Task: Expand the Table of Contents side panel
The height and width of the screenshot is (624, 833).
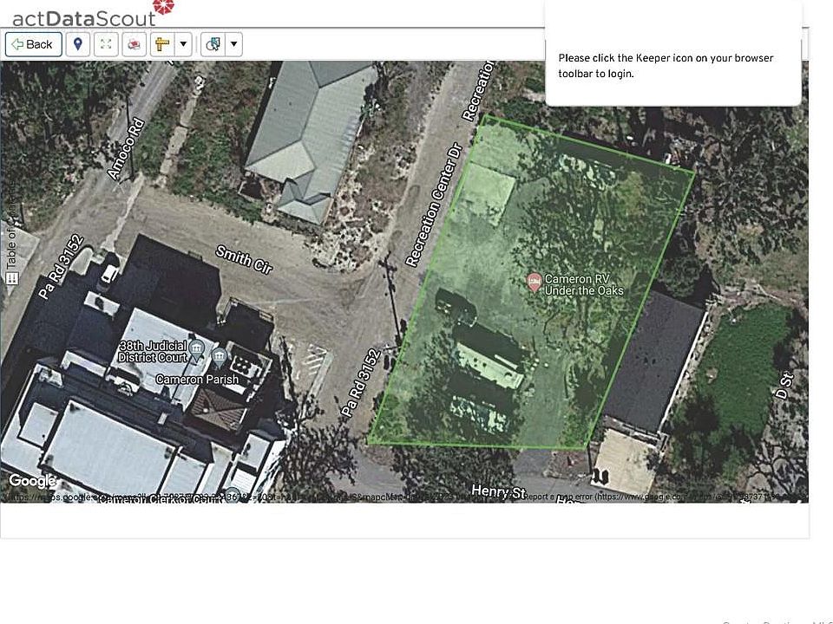Action: 11,234
